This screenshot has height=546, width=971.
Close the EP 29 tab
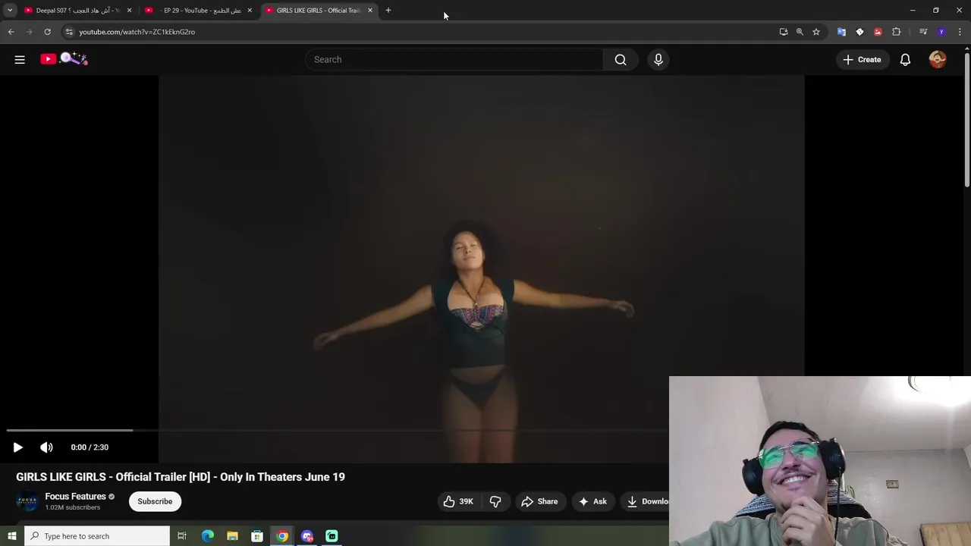click(250, 11)
